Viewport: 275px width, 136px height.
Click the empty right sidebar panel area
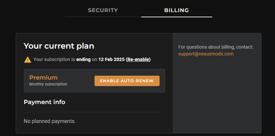click(x=217, y=98)
